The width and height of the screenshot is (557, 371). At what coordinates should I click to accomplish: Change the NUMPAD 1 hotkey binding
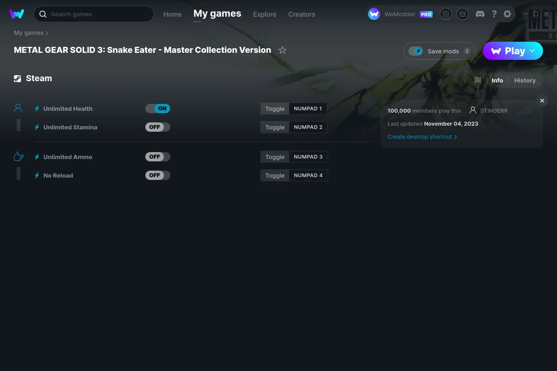point(308,109)
